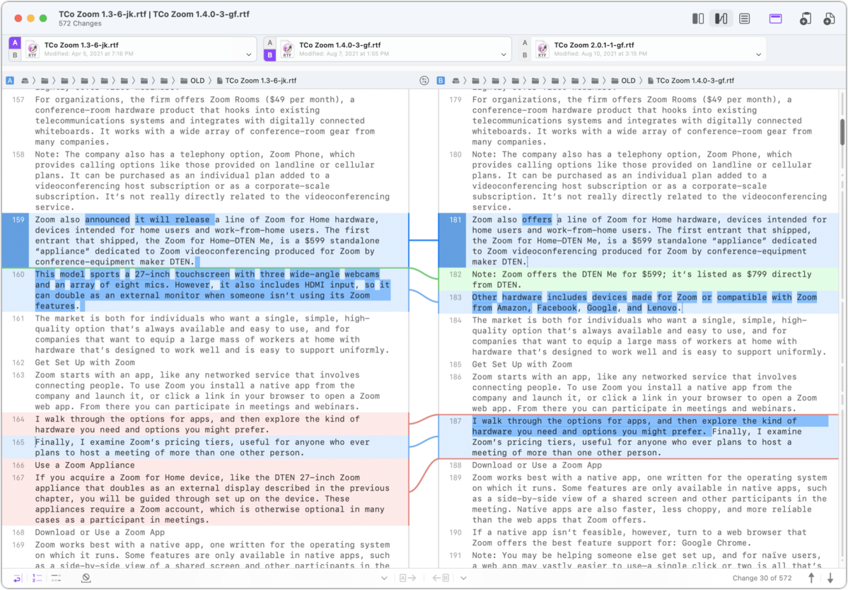Click the blue B badge in right path bar
The width and height of the screenshot is (848, 590).
click(440, 81)
